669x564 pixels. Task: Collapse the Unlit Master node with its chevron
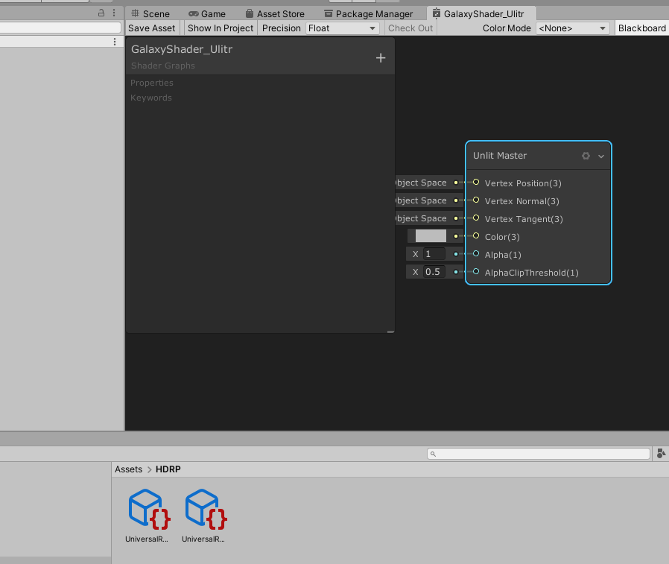click(600, 156)
